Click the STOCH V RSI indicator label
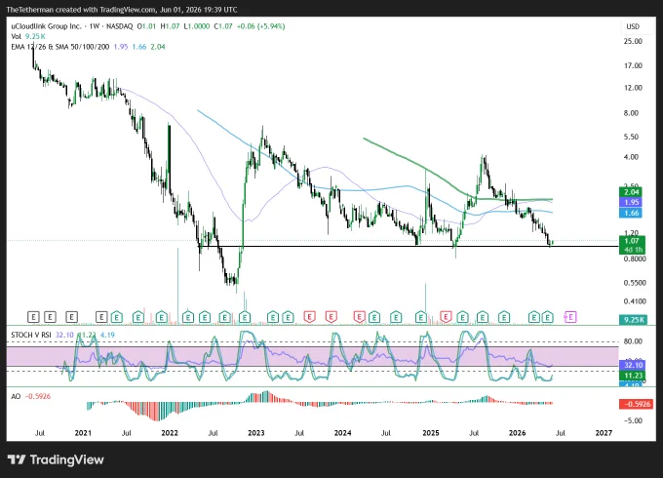 pos(31,335)
